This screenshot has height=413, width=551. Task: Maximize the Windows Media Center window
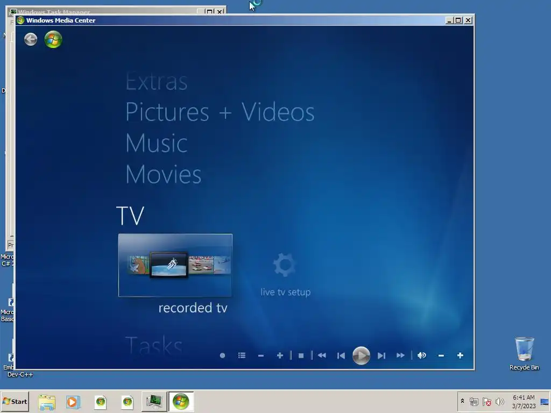click(x=458, y=20)
